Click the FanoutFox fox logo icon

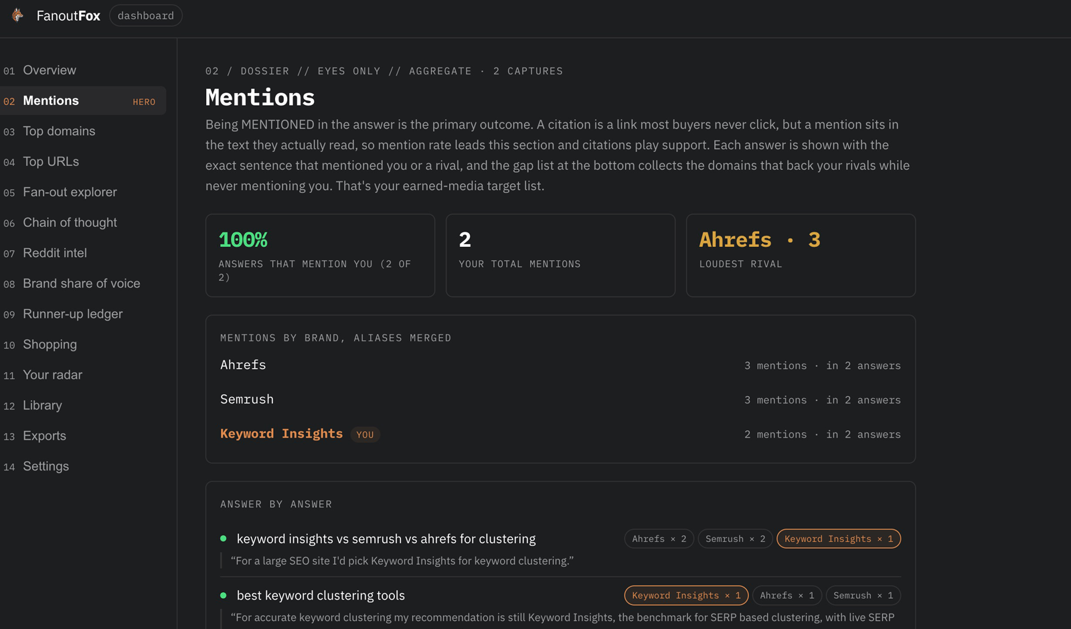pos(17,15)
